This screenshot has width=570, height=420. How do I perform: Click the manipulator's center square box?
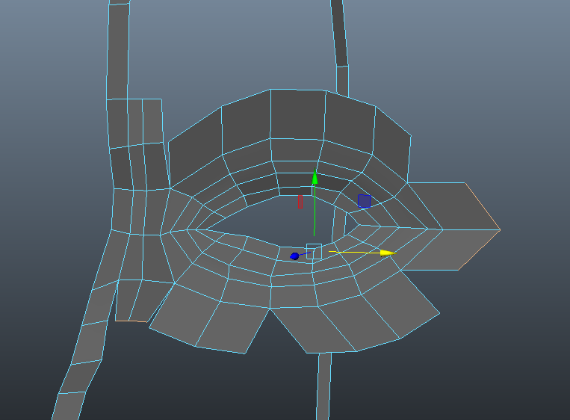click(314, 251)
